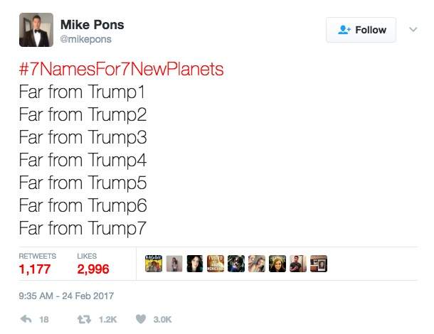434x334 pixels.
Task: Click the first liker avatar in the row
Action: [153, 264]
